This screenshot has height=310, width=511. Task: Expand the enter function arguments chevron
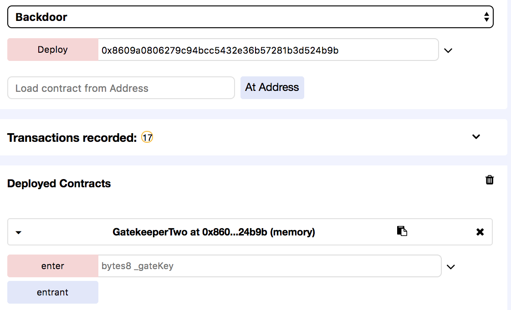tap(451, 267)
